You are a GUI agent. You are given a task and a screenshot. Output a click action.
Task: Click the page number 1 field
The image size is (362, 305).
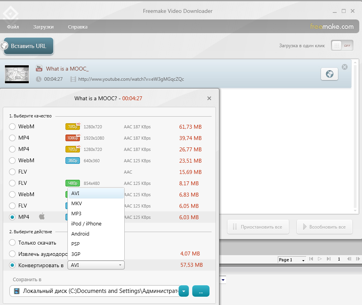click(339, 259)
